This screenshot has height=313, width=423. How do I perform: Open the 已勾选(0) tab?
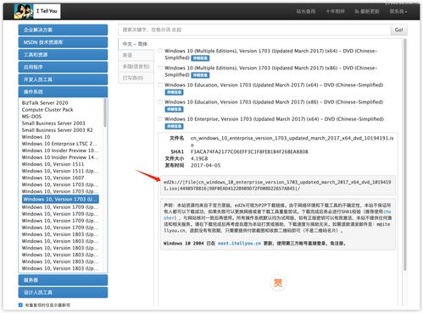(x=136, y=78)
